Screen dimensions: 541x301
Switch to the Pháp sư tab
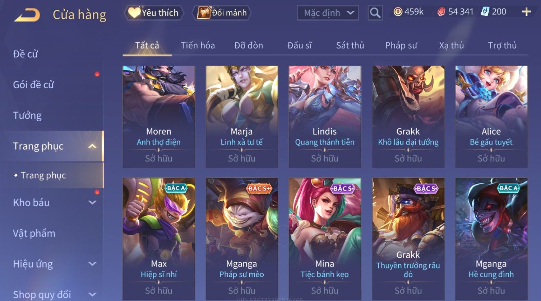click(401, 46)
